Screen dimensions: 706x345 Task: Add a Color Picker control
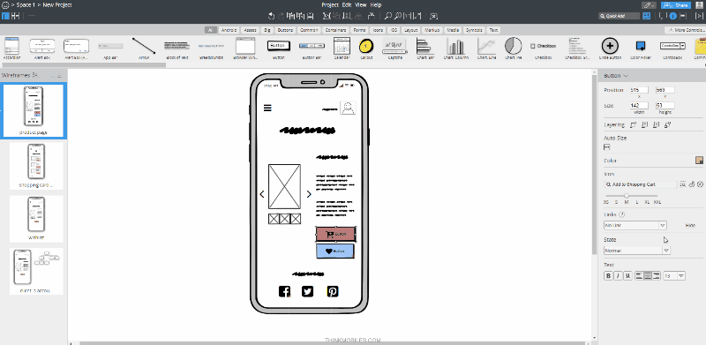[641, 49]
